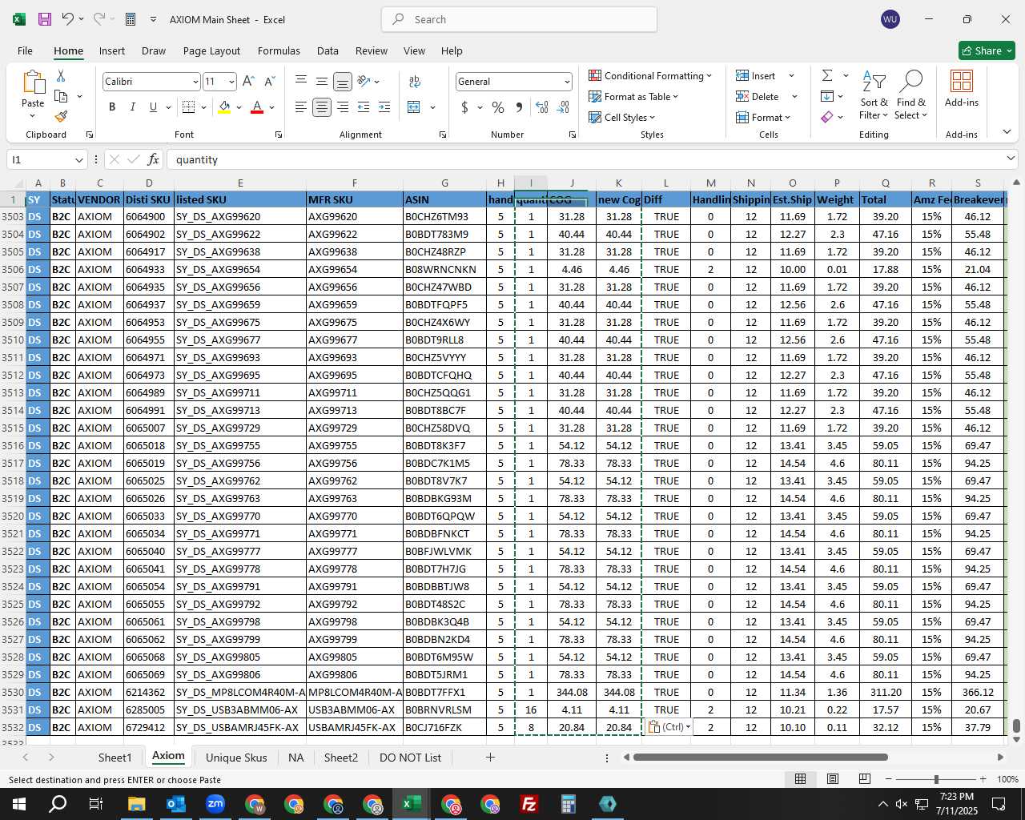Open Conditional Formatting dropdown
1025x820 pixels.
(x=650, y=75)
